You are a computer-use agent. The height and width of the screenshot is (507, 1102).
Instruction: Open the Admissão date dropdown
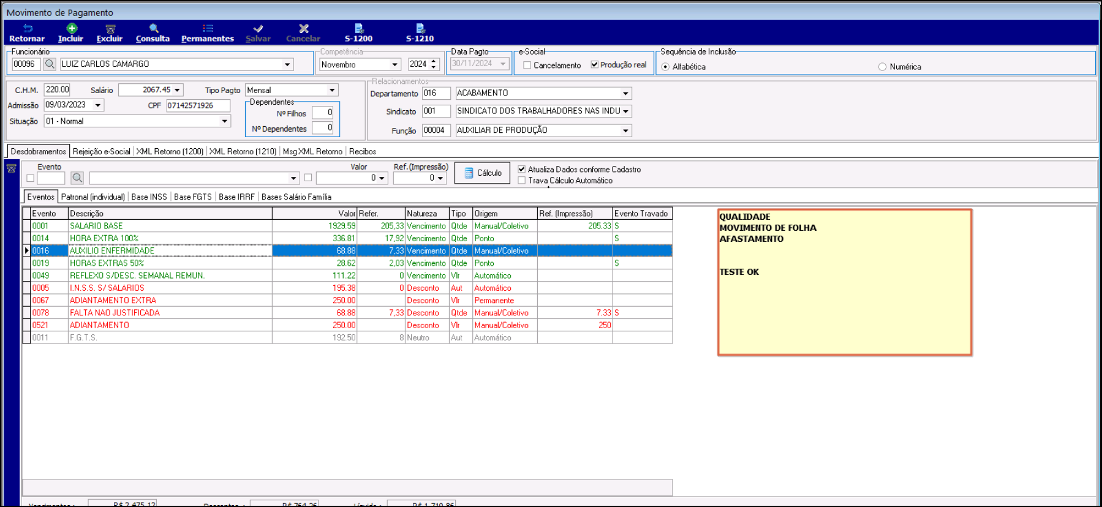coord(97,105)
